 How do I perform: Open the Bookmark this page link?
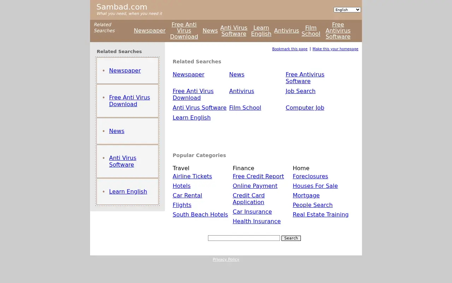pos(290,49)
